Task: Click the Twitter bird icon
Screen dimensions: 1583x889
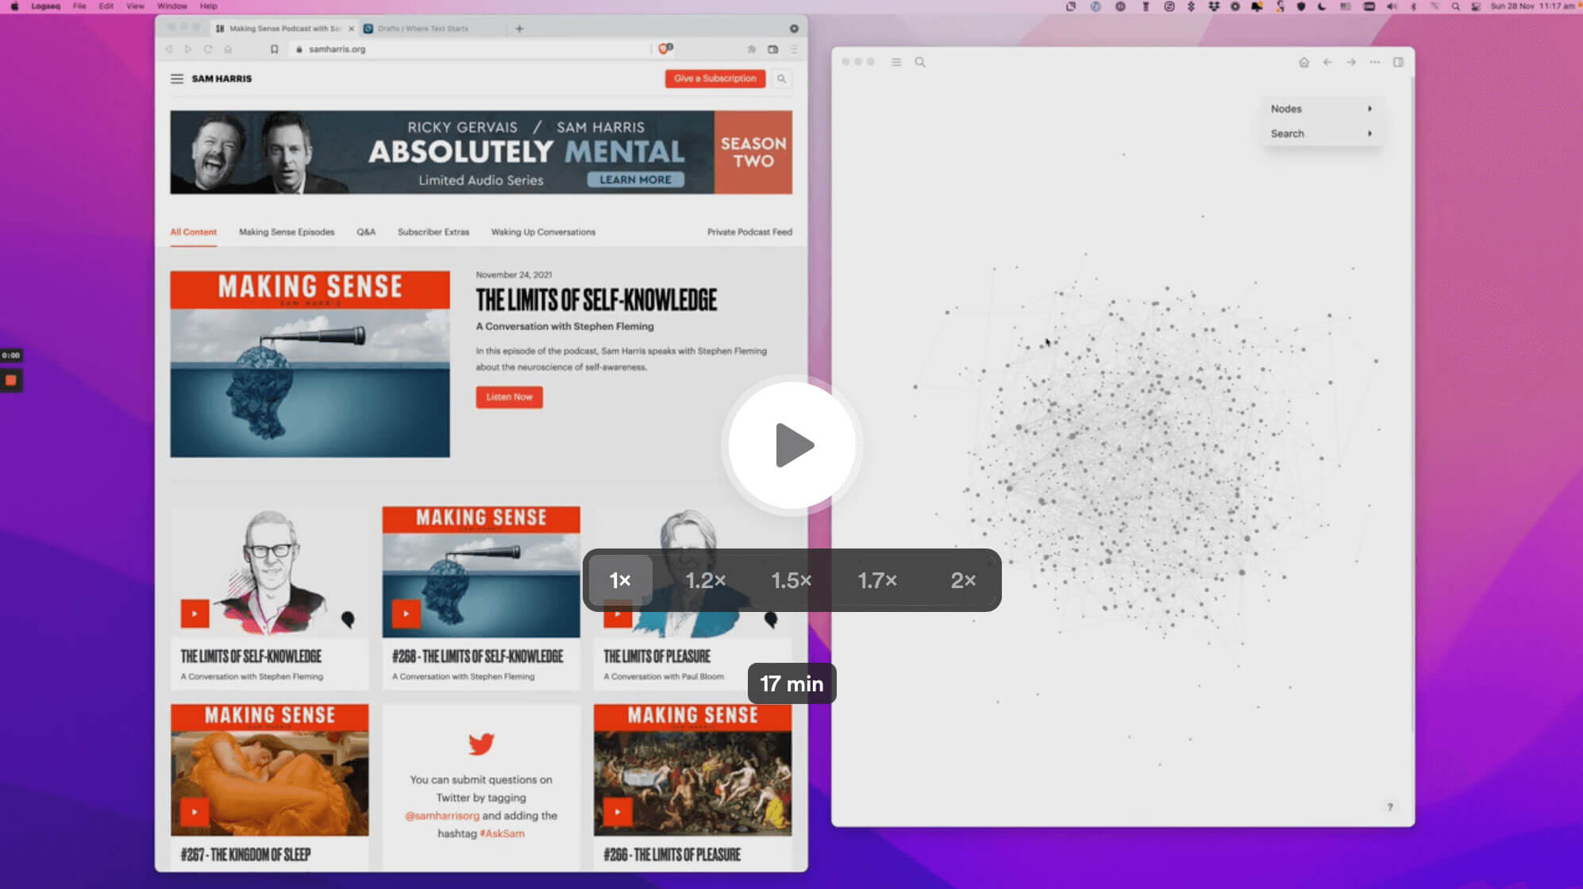Action: pos(481,744)
